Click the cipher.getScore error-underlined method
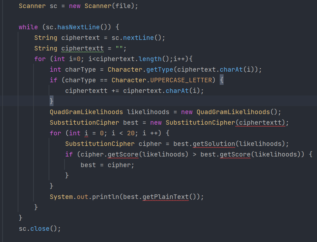Screen dimensions: 317x242 click(123, 155)
